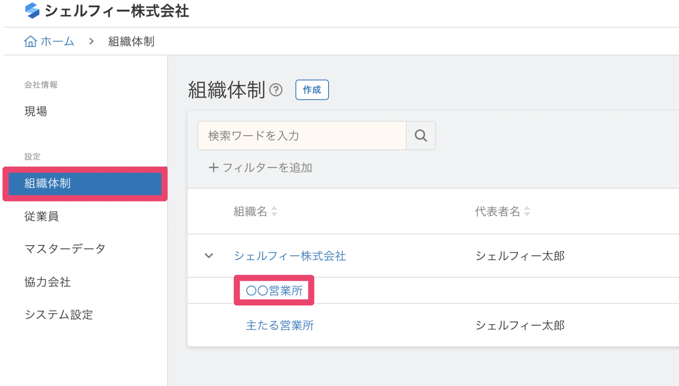Click the magnifying glass search icon
This screenshot has width=679, height=386.
click(x=420, y=136)
